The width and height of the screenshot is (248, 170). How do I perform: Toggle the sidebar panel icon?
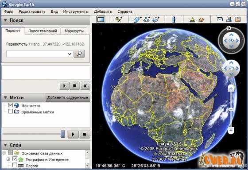tap(101, 19)
